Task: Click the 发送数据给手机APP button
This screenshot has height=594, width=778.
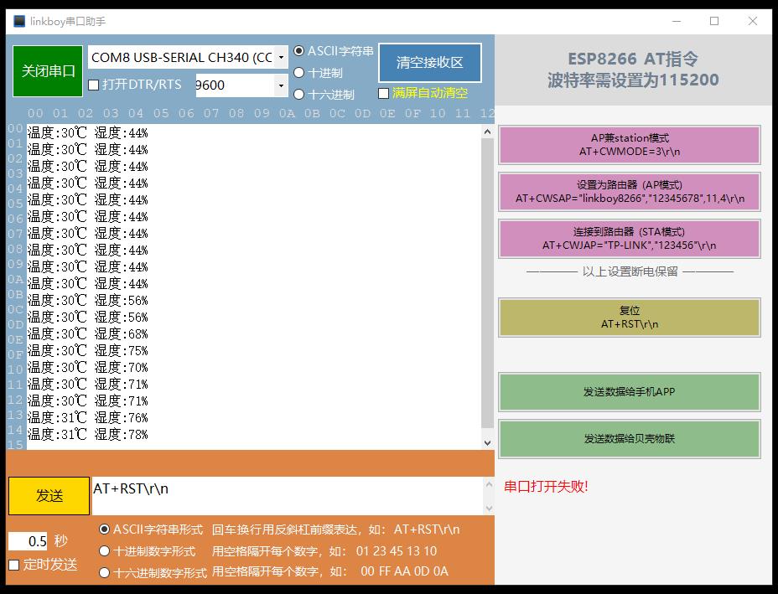Action: [x=629, y=392]
